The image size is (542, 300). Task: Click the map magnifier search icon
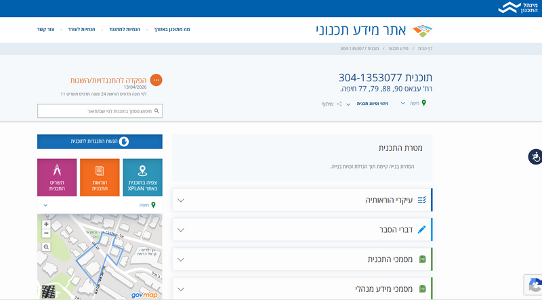click(46, 247)
